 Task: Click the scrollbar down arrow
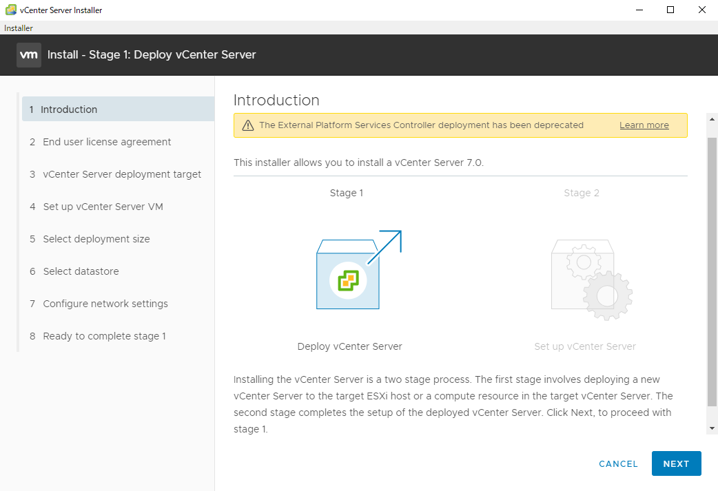pos(712,428)
